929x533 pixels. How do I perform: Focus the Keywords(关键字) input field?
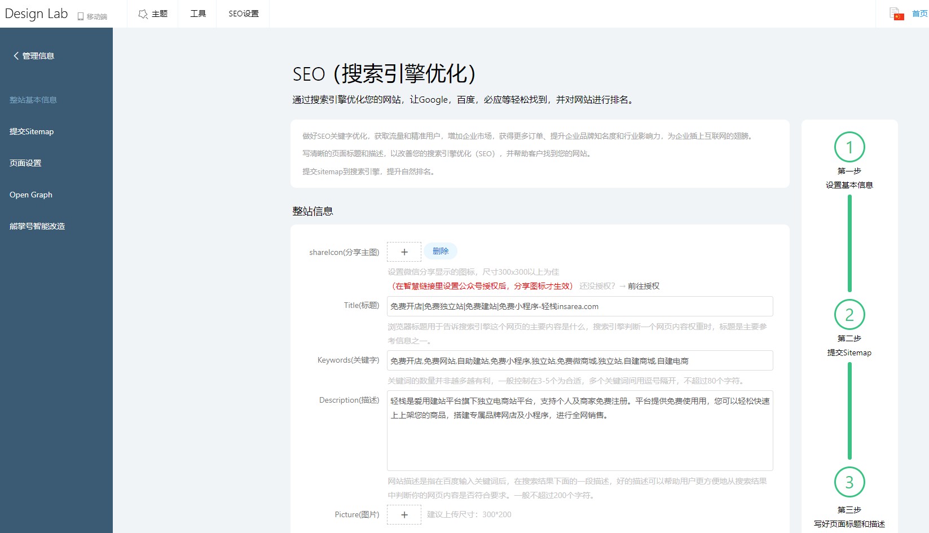click(580, 361)
